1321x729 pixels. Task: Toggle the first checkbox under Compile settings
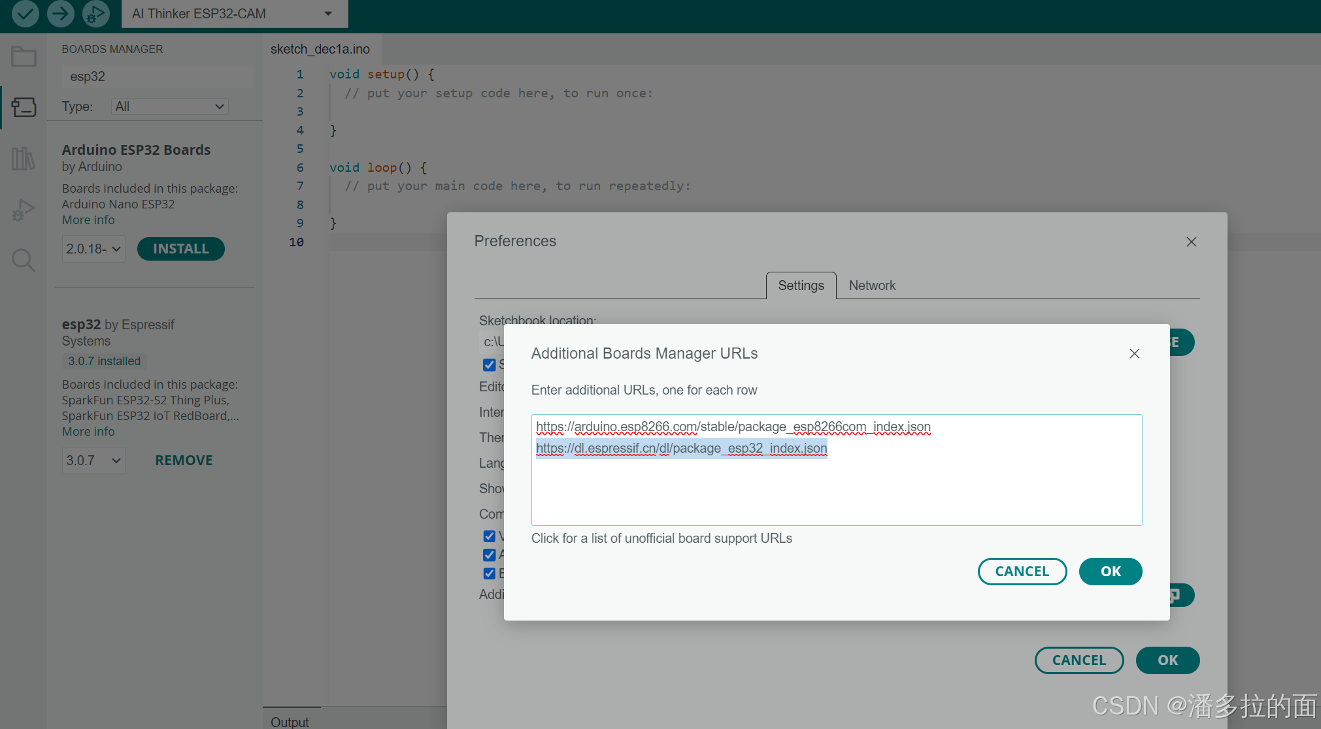point(489,536)
